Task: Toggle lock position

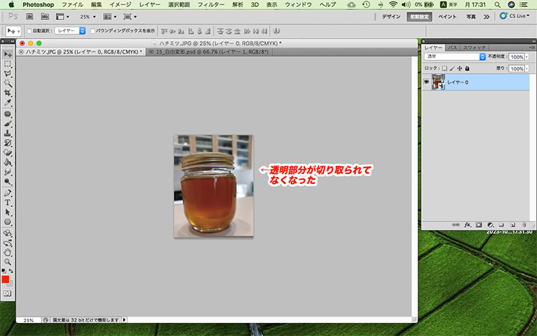Action: click(460, 69)
